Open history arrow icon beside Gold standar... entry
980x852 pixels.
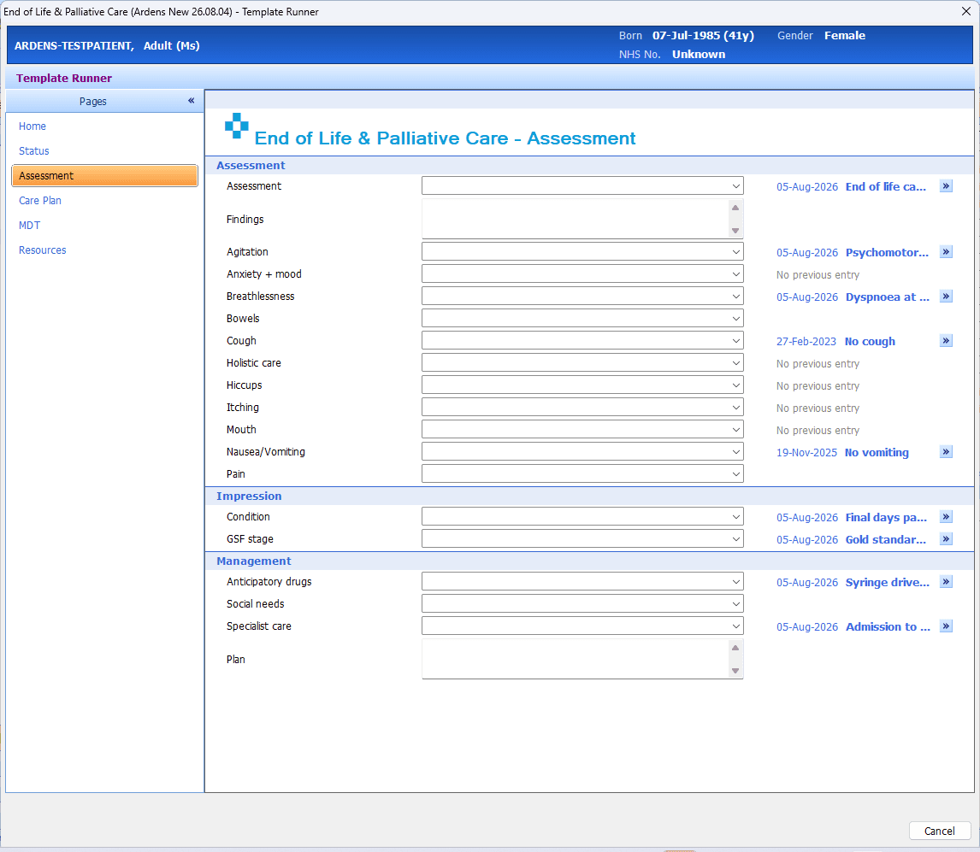click(947, 539)
